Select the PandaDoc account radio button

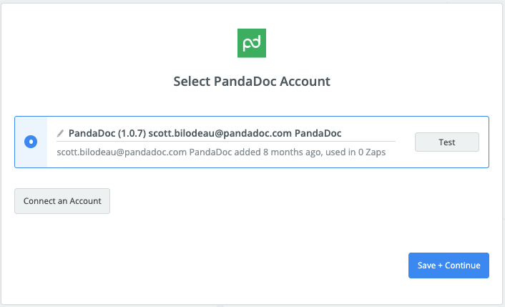(x=31, y=142)
